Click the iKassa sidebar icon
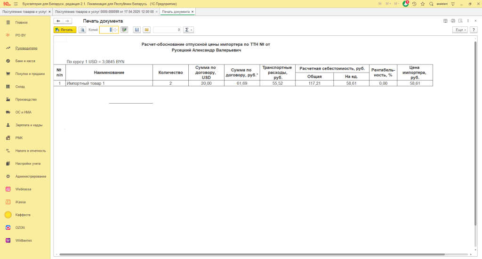This screenshot has width=482, height=259. click(x=8, y=202)
